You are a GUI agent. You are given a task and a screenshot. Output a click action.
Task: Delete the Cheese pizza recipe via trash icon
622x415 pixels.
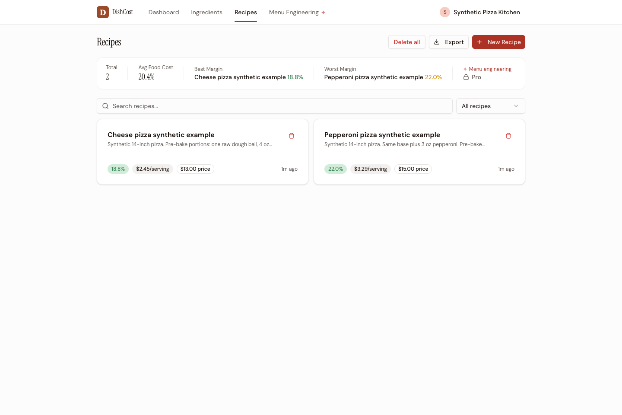292,136
